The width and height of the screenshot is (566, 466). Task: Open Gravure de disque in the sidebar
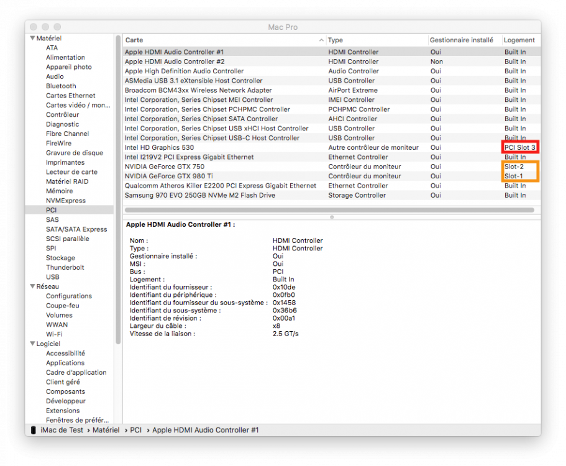[x=75, y=153]
